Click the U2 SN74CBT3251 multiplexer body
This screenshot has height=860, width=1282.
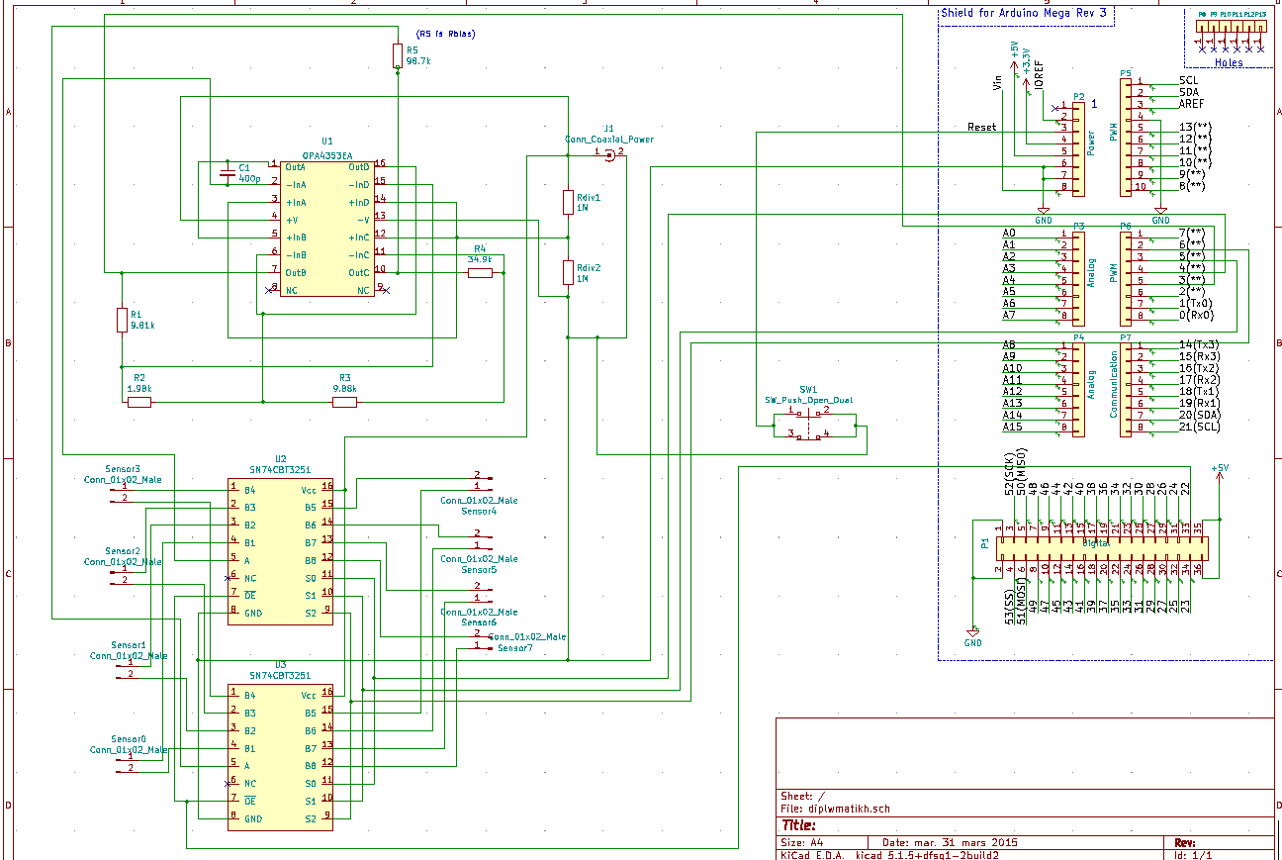[x=281, y=552]
